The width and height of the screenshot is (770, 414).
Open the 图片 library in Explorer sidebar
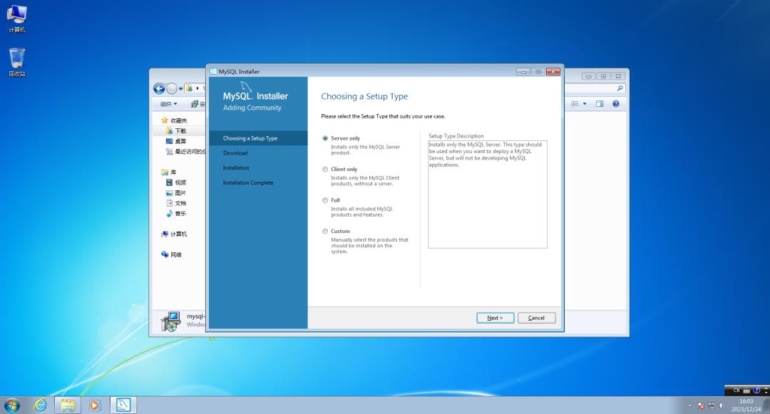click(176, 193)
